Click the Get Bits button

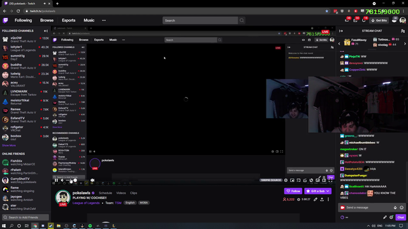[x=379, y=20]
